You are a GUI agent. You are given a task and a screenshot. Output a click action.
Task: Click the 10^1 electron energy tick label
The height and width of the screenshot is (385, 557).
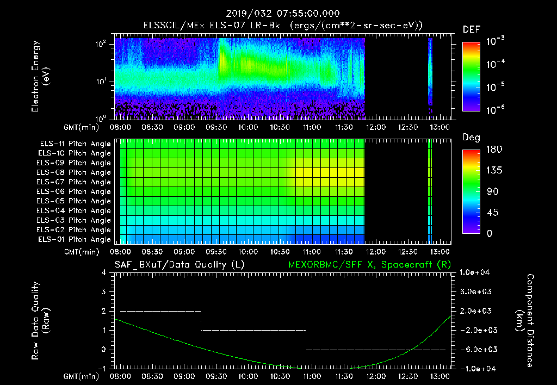(x=101, y=82)
